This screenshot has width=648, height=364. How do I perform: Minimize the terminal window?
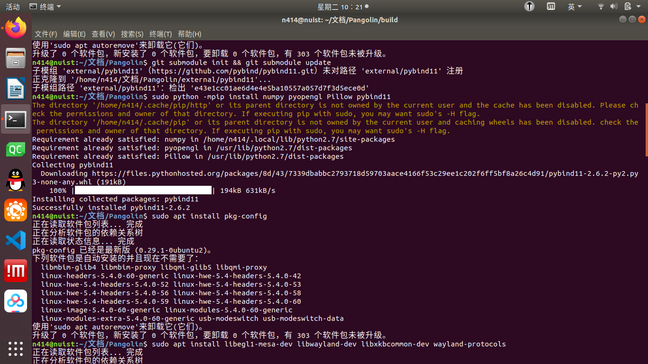tap(622, 19)
